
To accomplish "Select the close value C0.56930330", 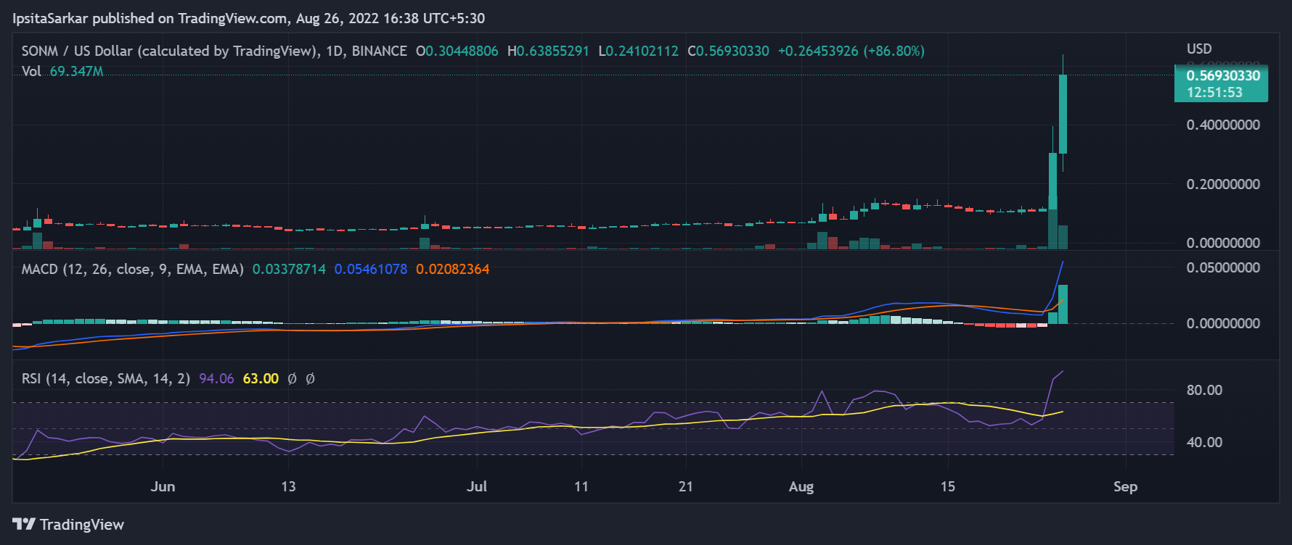I will tap(728, 51).
